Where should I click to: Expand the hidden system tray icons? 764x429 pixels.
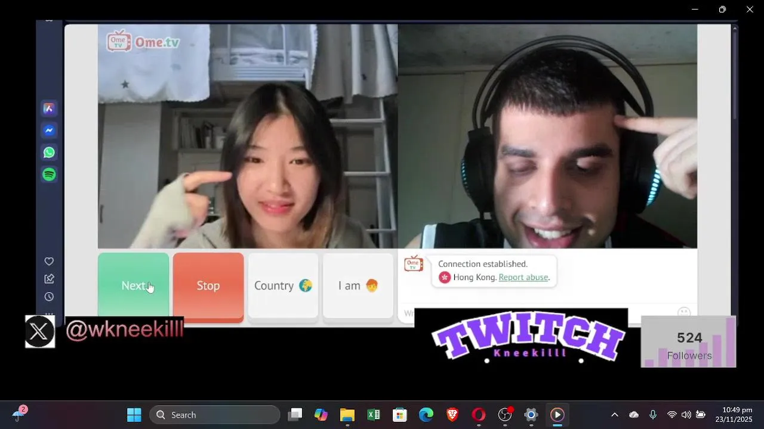click(x=614, y=415)
